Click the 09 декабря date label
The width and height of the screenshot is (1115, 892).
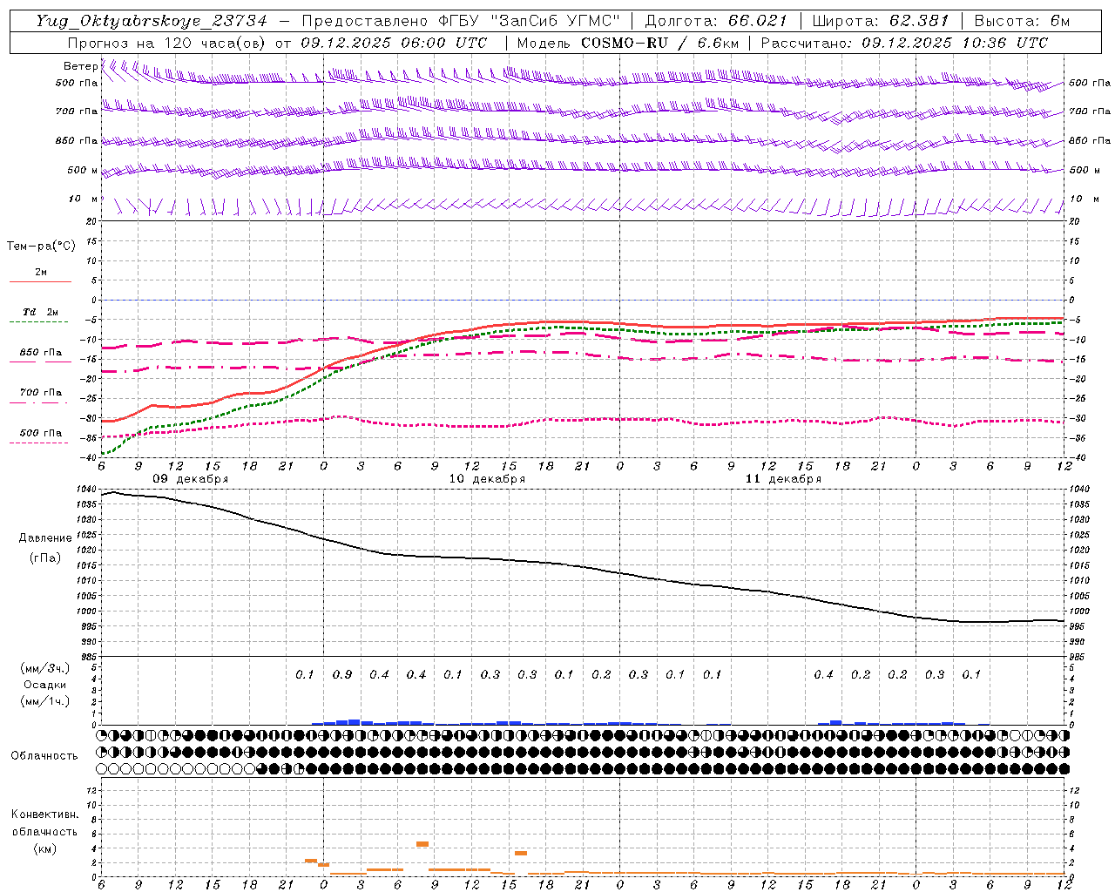point(191,479)
